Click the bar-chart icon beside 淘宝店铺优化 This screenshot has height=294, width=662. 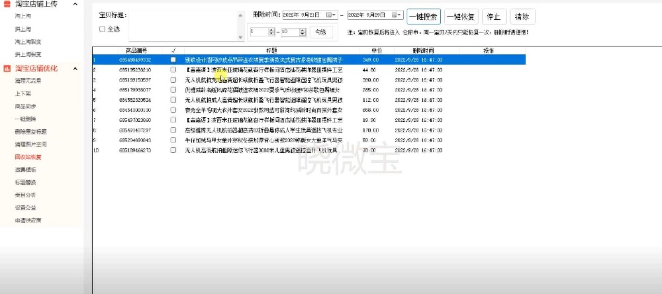[x=7, y=68]
